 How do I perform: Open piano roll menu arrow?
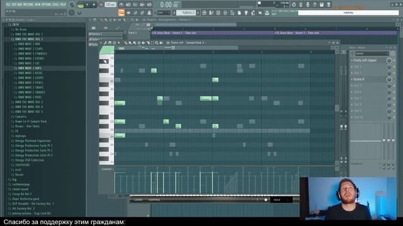click(x=101, y=43)
